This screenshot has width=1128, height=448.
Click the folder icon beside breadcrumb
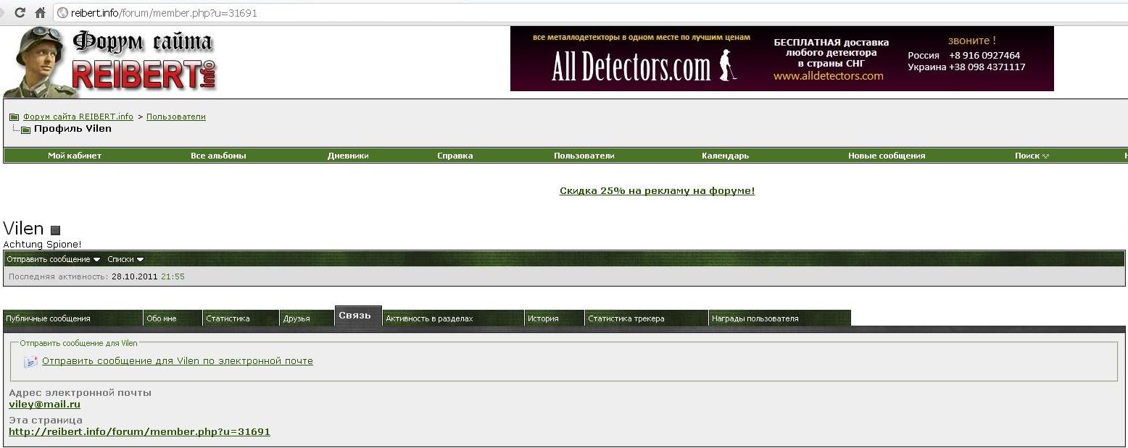click(14, 117)
